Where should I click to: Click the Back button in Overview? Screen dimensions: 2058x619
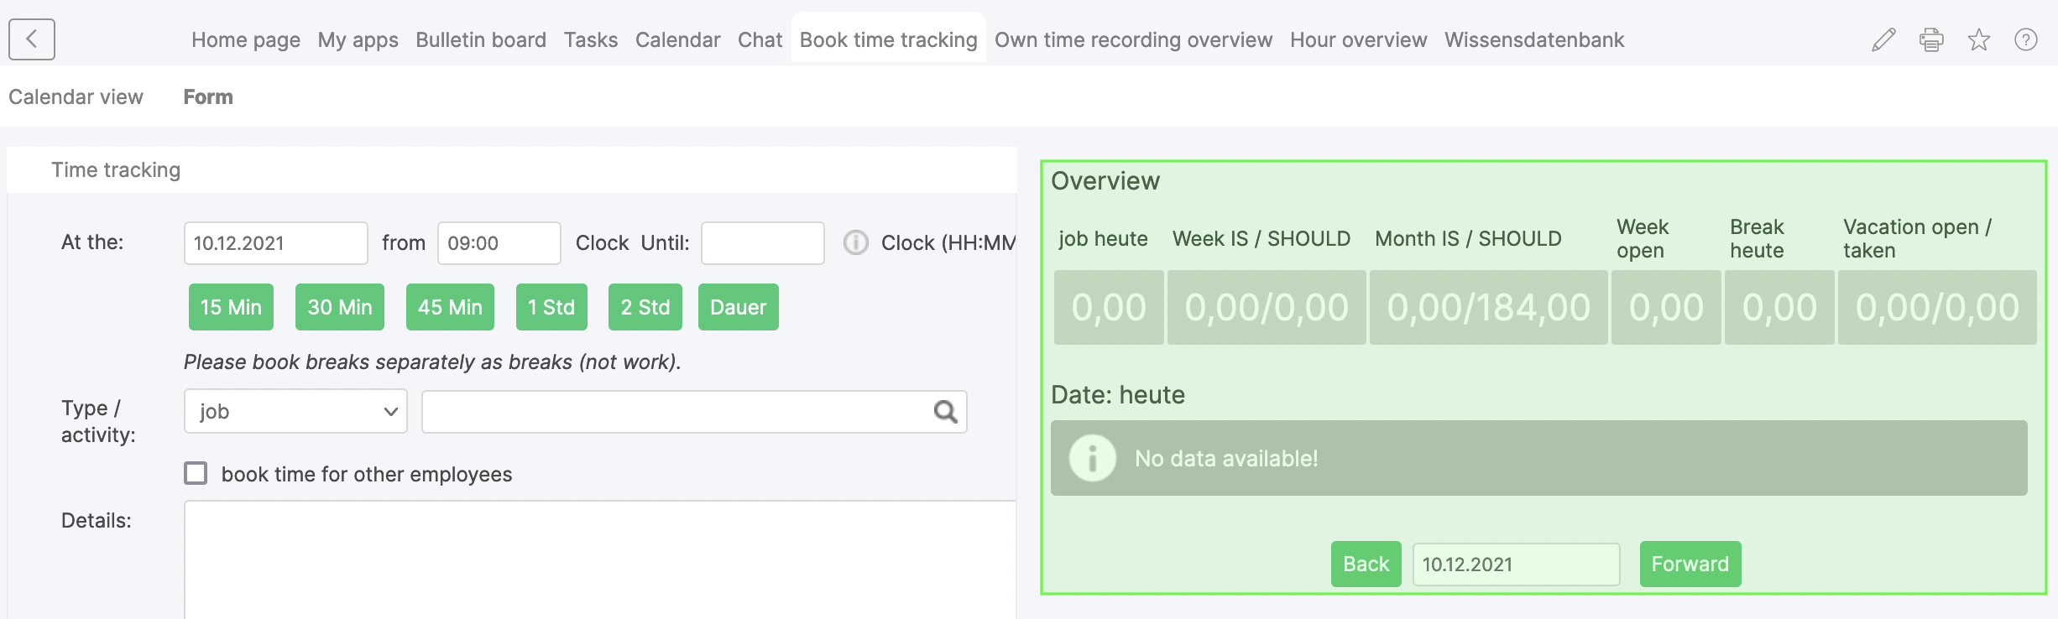(x=1366, y=564)
